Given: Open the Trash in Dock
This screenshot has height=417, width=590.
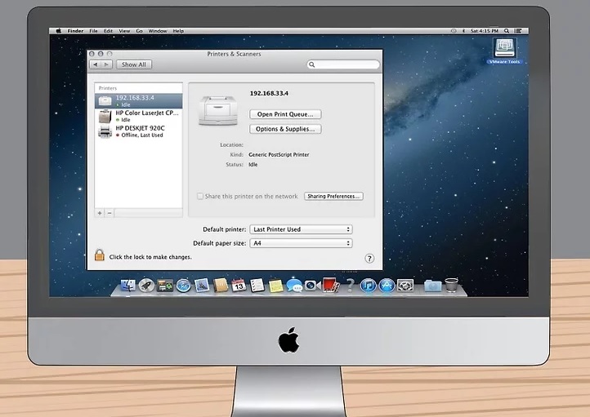Looking at the screenshot, I should (x=452, y=285).
